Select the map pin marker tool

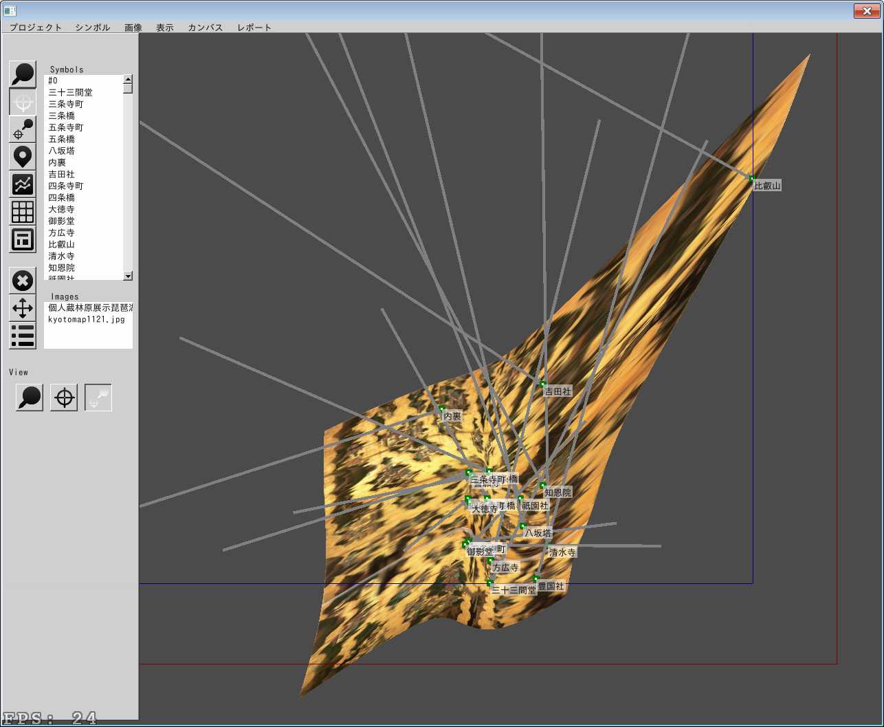tap(23, 157)
